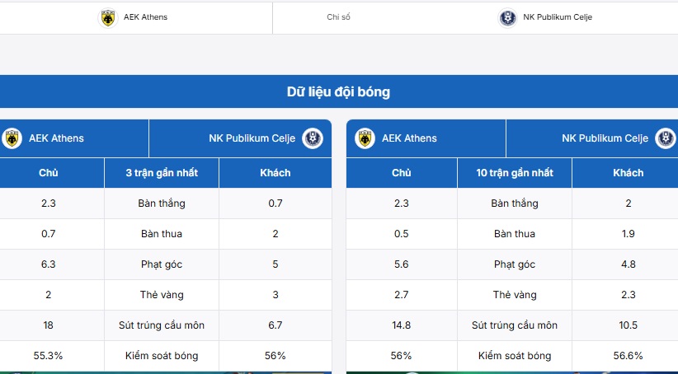Click away shots-on-target value 6.7

click(275, 325)
